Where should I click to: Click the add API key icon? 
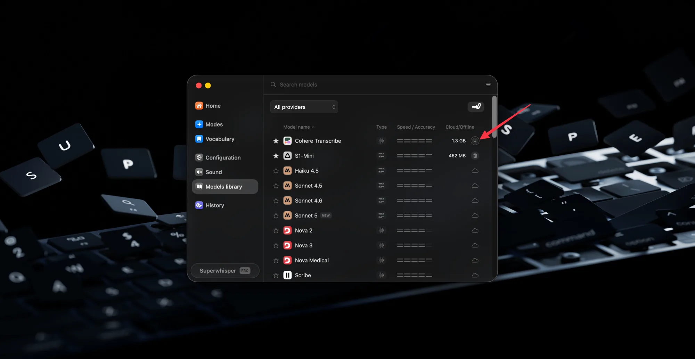(476, 107)
